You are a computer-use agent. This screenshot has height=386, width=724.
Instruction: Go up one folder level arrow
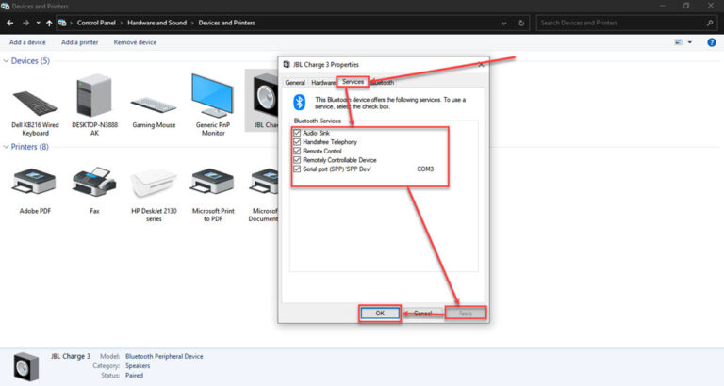coord(49,23)
